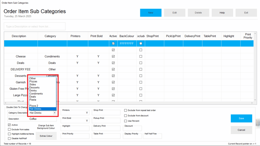
Task: Tick Exclude from repeat last order
Action: 125,110
